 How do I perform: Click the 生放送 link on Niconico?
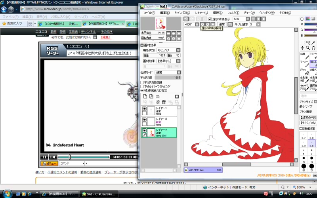click(73, 32)
